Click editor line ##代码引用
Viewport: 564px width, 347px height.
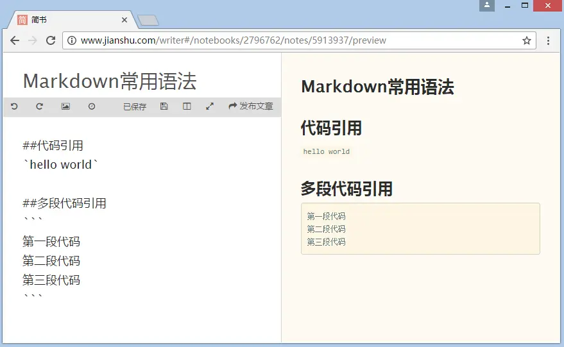tap(53, 145)
